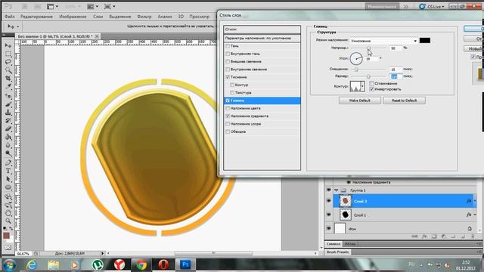Enable the Тень (Drop Shadow) checkbox
Viewport: 484px width, 272px height.
pos(228,46)
